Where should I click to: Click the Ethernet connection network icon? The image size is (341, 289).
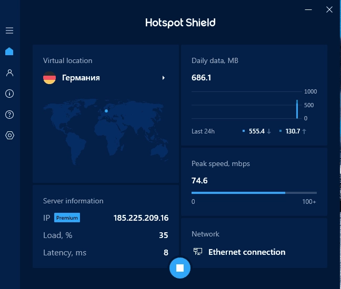pos(198,252)
